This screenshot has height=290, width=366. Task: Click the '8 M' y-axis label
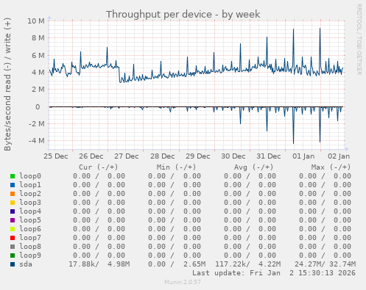[x=38, y=38]
